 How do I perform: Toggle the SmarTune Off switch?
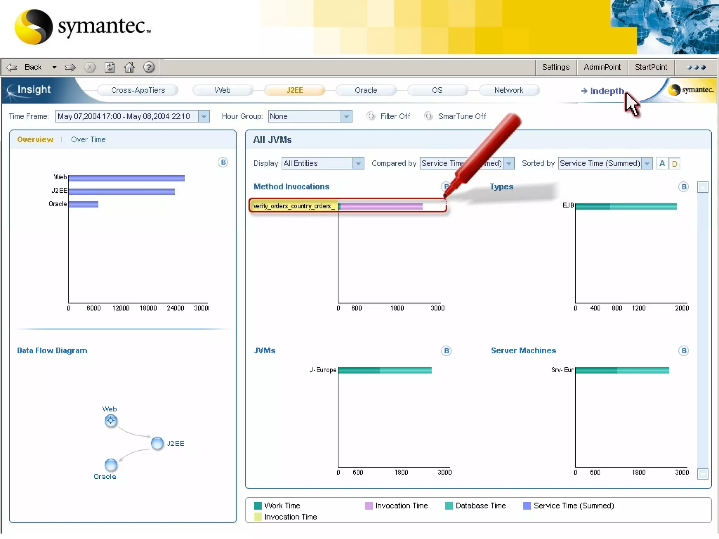coord(428,116)
